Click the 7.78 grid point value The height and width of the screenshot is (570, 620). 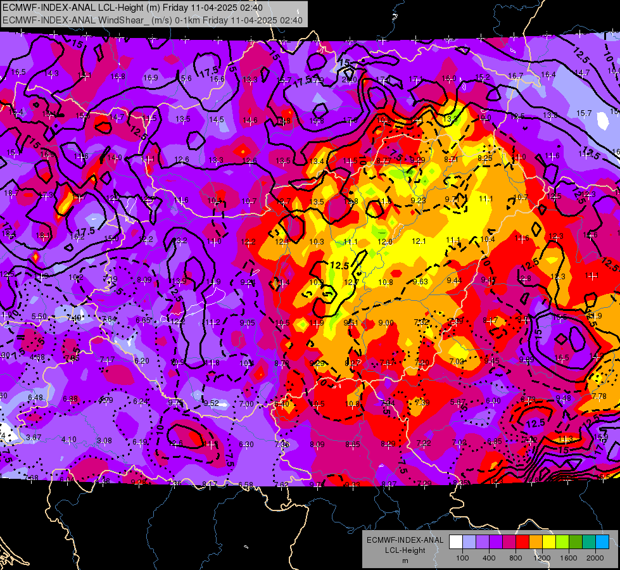599,396
